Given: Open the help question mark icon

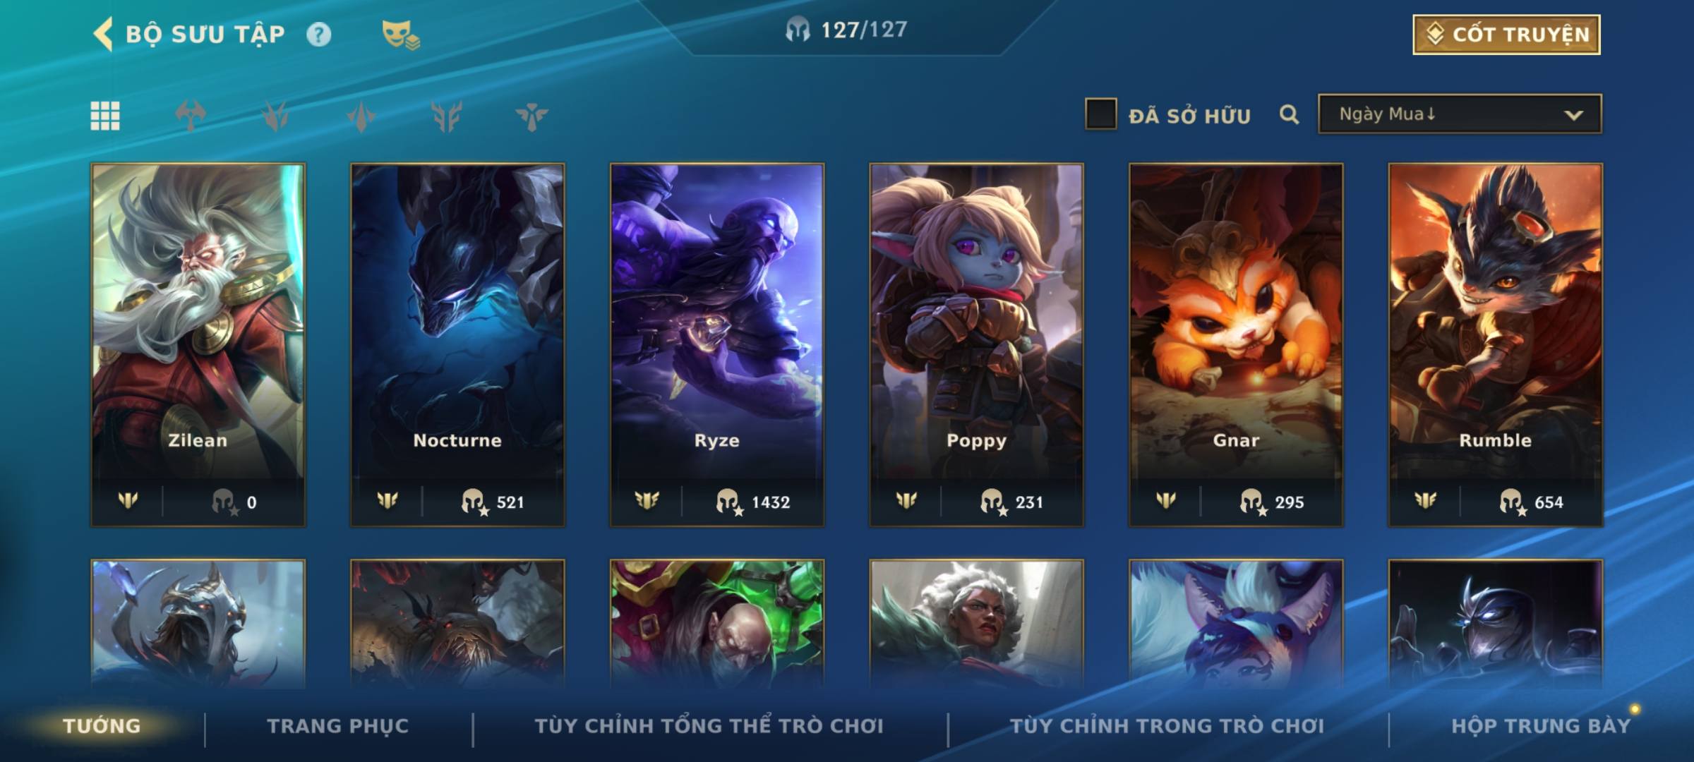Looking at the screenshot, I should tap(318, 34).
